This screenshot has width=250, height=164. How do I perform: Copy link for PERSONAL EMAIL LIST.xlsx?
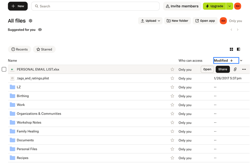coord(235,69)
